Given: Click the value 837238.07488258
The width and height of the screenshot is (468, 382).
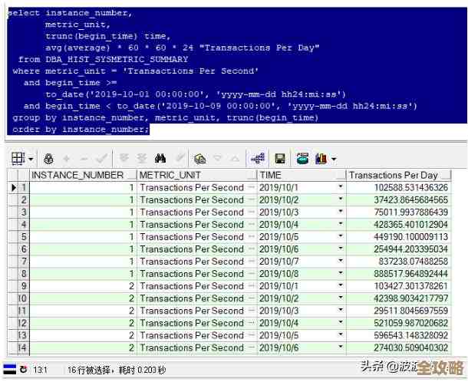Looking at the screenshot, I should tap(414, 262).
